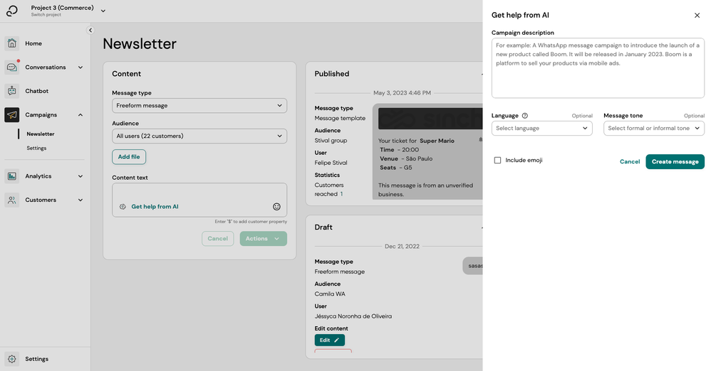The image size is (711, 371).
Task: Open the Chatbot robot icon
Action: coord(12,91)
